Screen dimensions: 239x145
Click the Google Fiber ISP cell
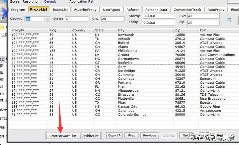click(x=210, y=107)
